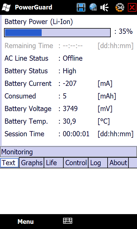
Task: Click the PowerGuard title text
Action: point(33,7)
